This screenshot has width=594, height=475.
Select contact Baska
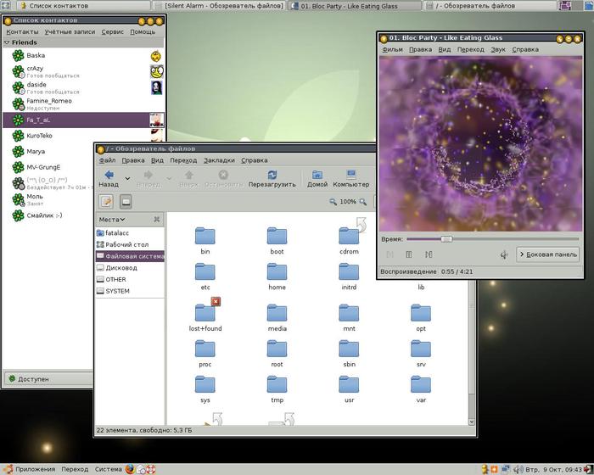tap(83, 56)
